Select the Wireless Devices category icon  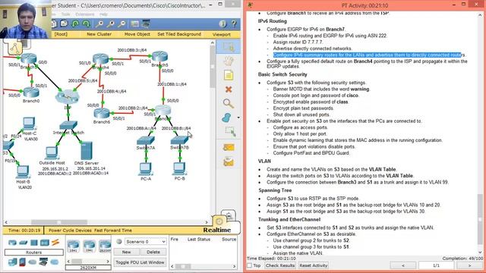(x=44, y=243)
